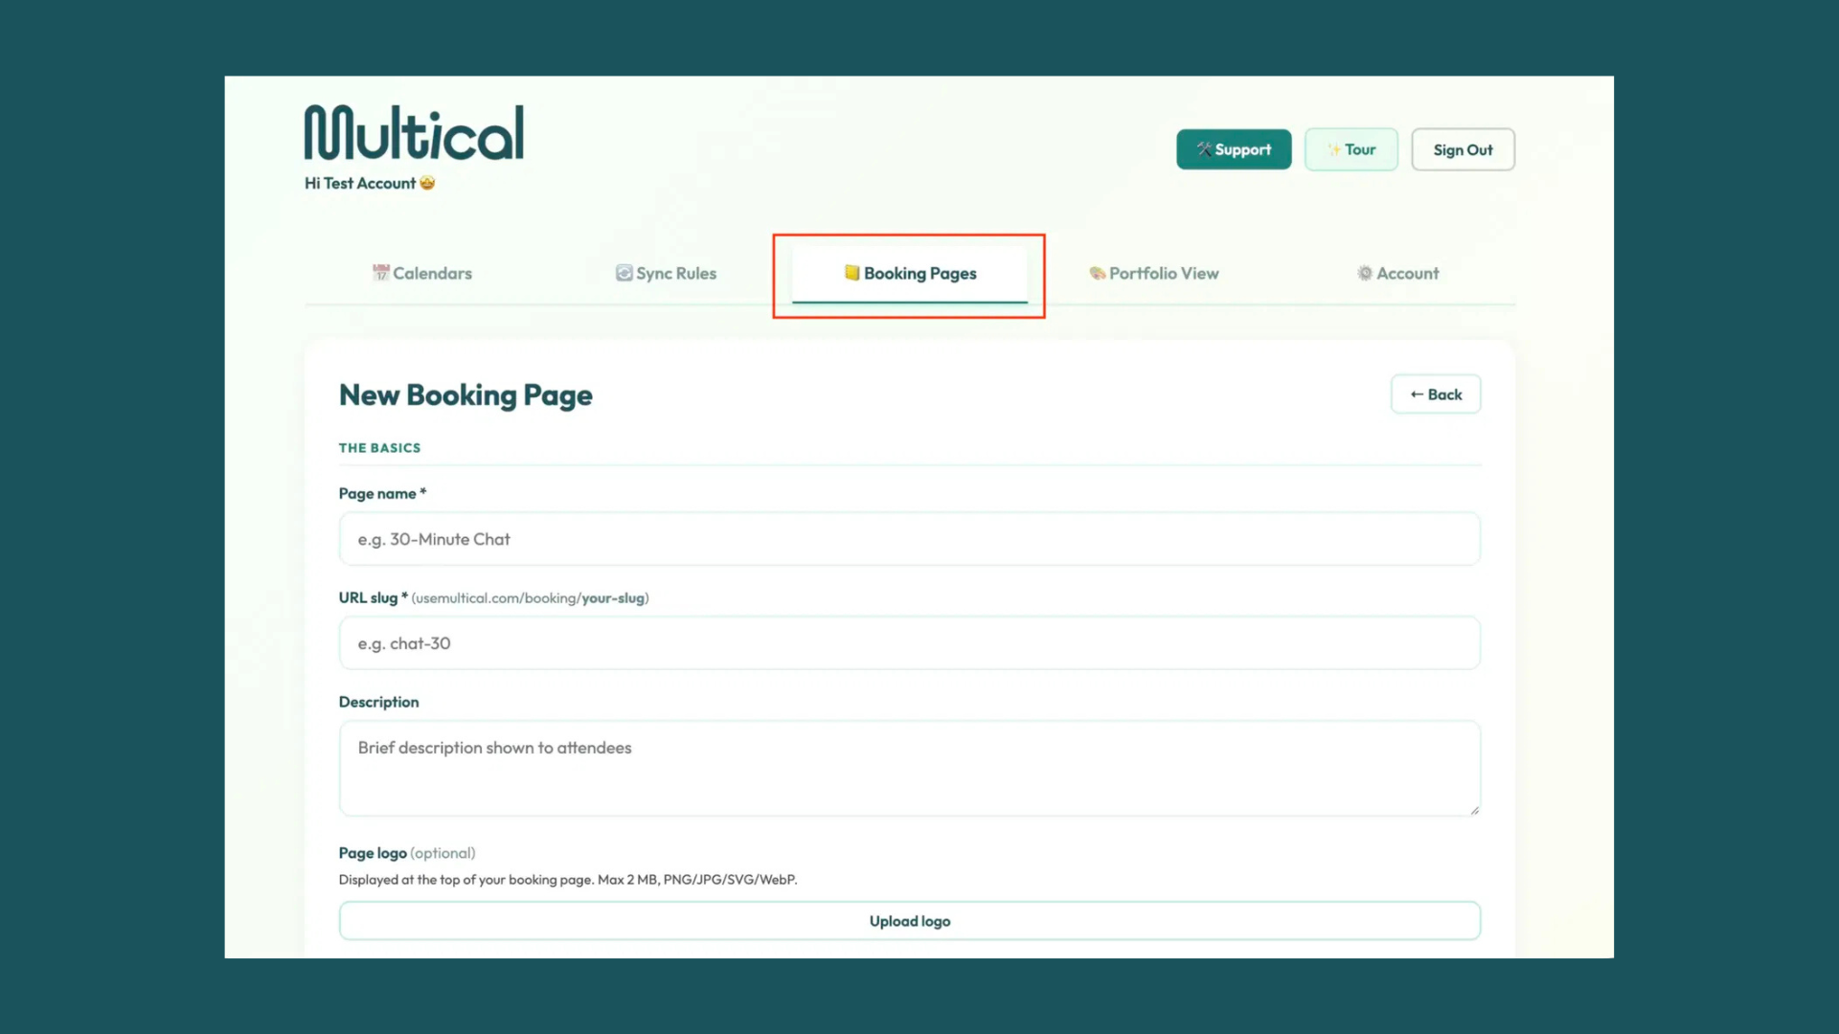
Task: Open Support via the Support button
Action: click(1234, 149)
